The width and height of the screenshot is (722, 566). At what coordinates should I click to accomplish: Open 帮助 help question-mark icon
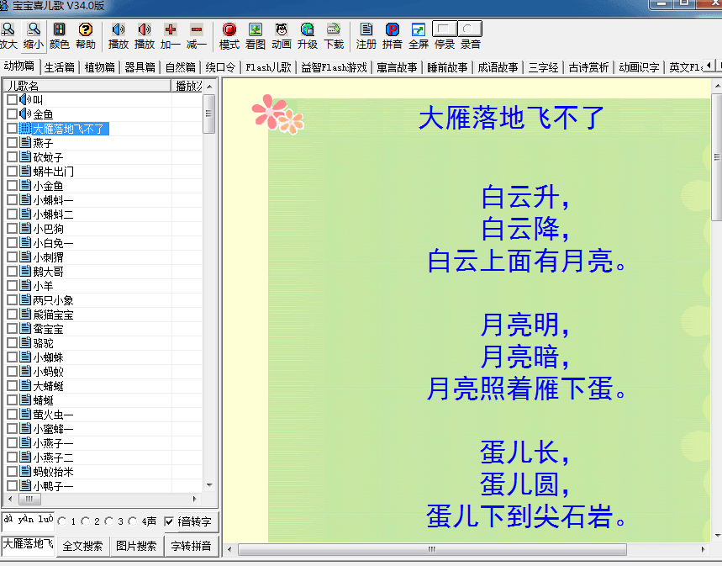[x=85, y=30]
